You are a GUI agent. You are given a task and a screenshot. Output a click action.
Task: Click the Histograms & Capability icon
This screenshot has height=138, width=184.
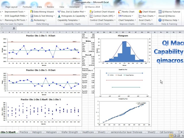click(x=59, y=16)
